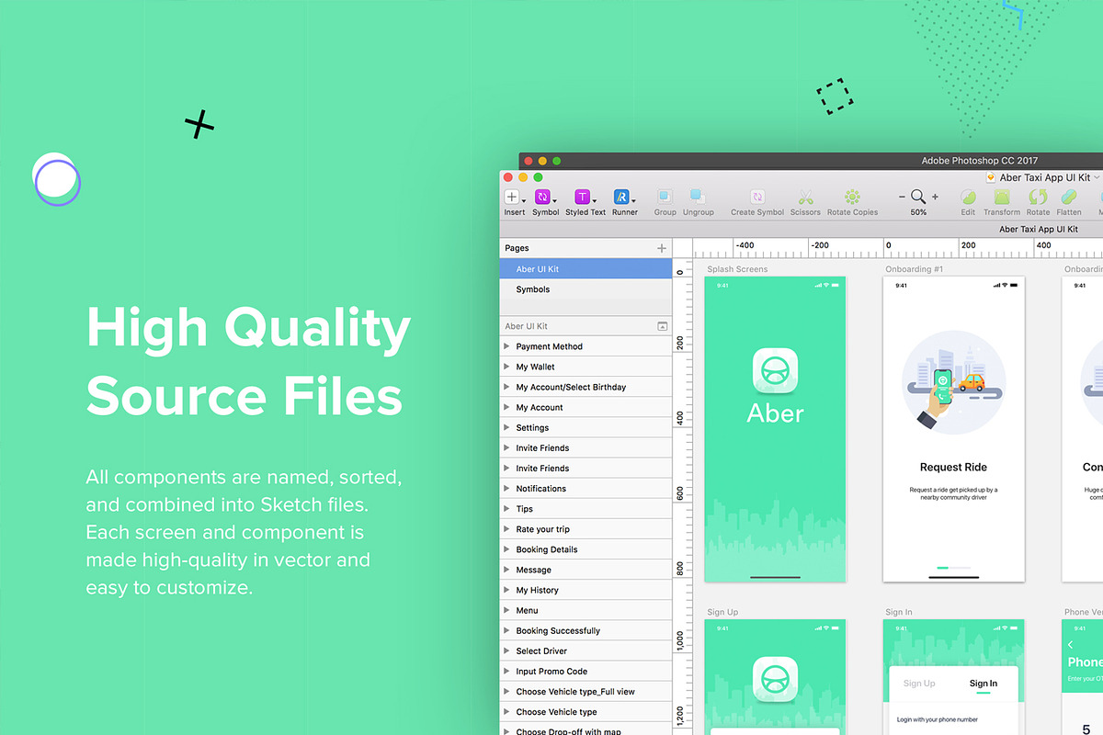
Task: Select the Booking Successfully layer row
Action: coord(586,630)
